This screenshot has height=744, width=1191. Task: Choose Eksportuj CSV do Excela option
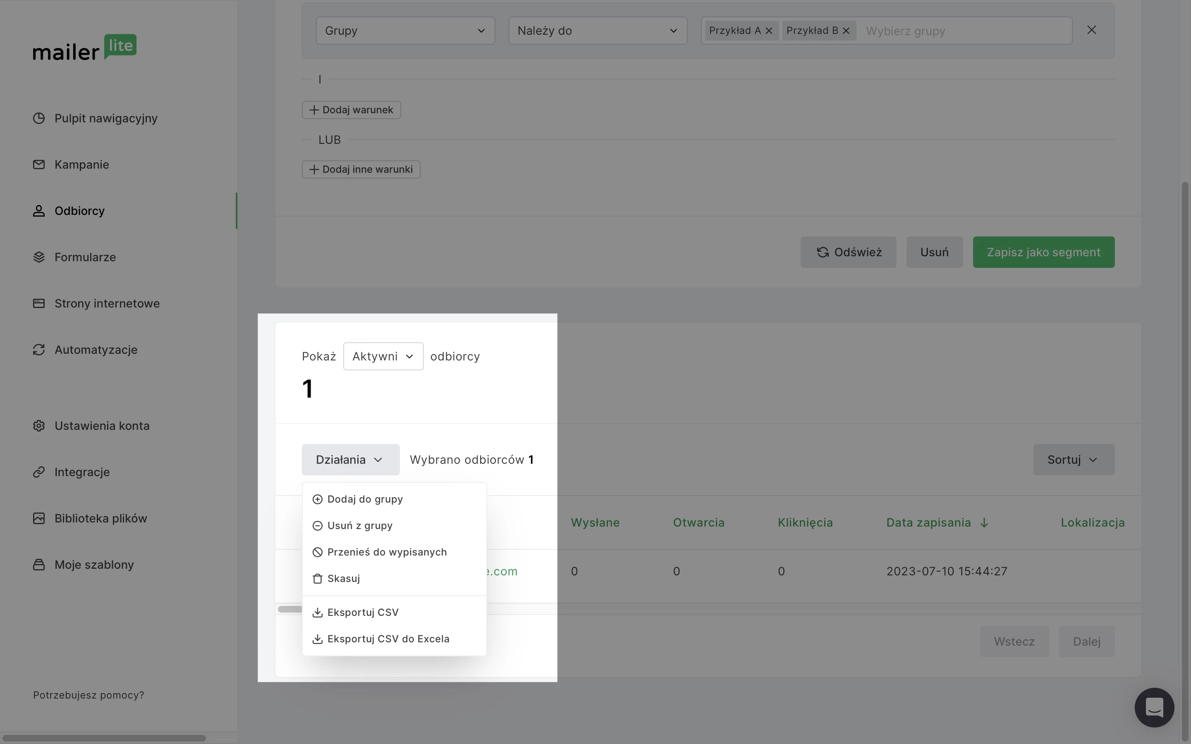click(x=388, y=639)
